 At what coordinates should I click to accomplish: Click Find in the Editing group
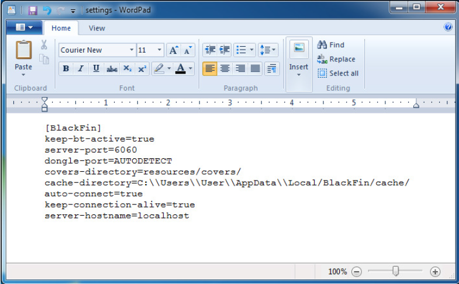(331, 45)
